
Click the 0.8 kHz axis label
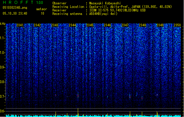tap(3, 82)
